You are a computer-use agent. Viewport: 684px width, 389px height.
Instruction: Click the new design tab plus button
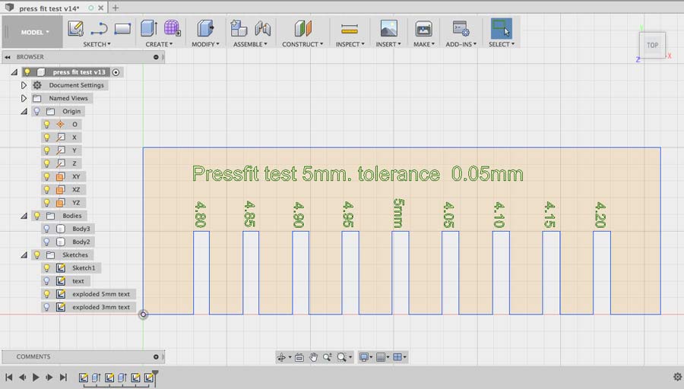pyautogui.click(x=116, y=8)
